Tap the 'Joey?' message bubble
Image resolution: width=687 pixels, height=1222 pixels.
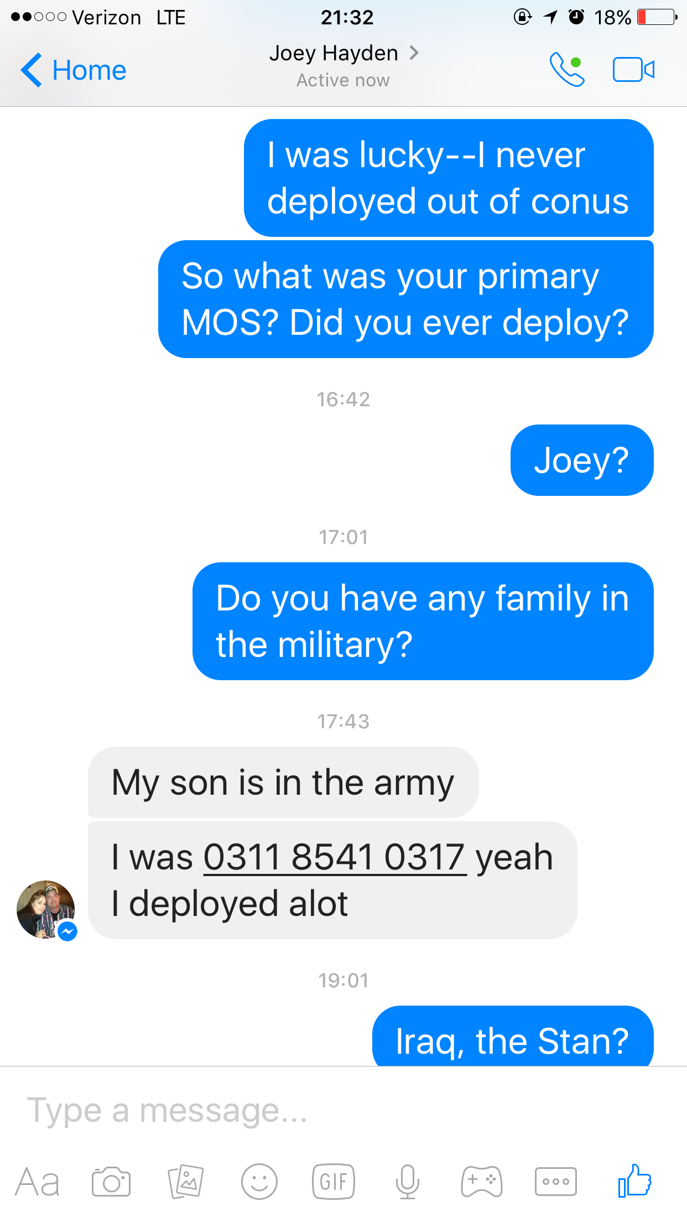tap(581, 460)
